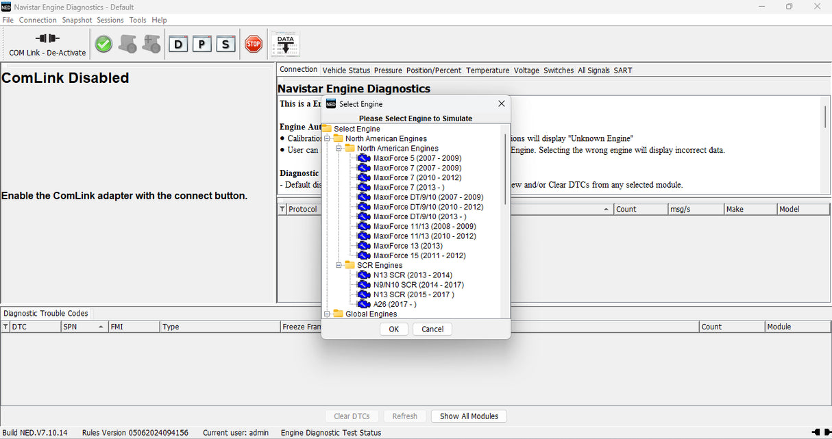The image size is (832, 439).
Task: Expand the Global Engines folder
Action: 326,314
